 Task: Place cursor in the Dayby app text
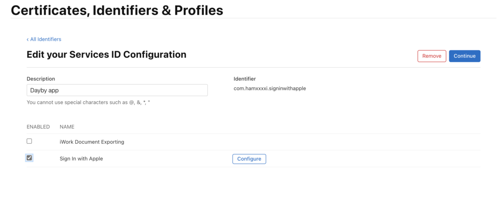pyautogui.click(x=44, y=90)
